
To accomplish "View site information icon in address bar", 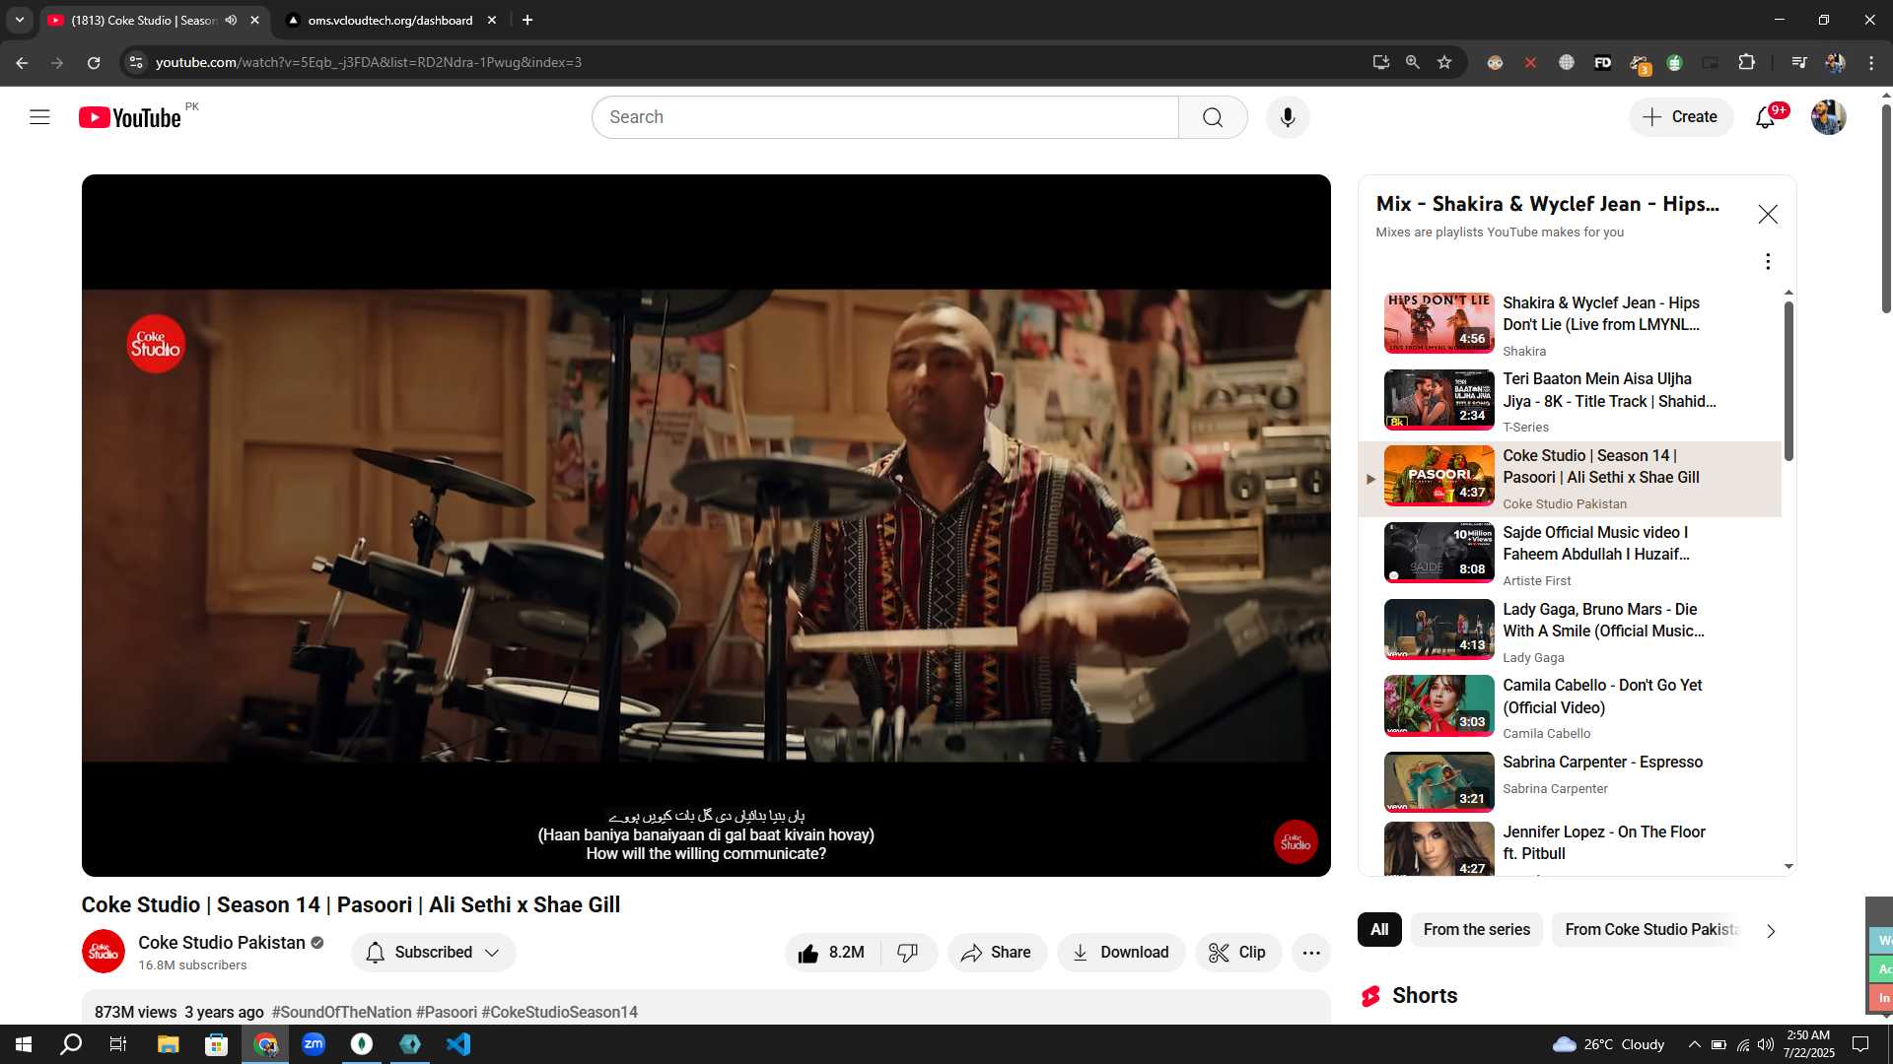I will pyautogui.click(x=136, y=62).
